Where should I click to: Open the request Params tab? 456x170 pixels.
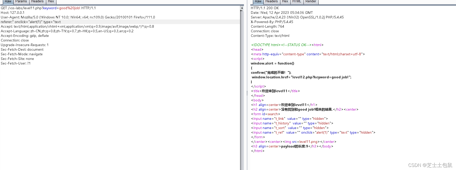(21, 2)
